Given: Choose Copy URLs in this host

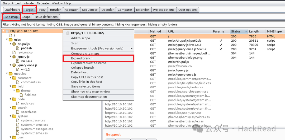Looking at the screenshot, I should [x=98, y=77].
